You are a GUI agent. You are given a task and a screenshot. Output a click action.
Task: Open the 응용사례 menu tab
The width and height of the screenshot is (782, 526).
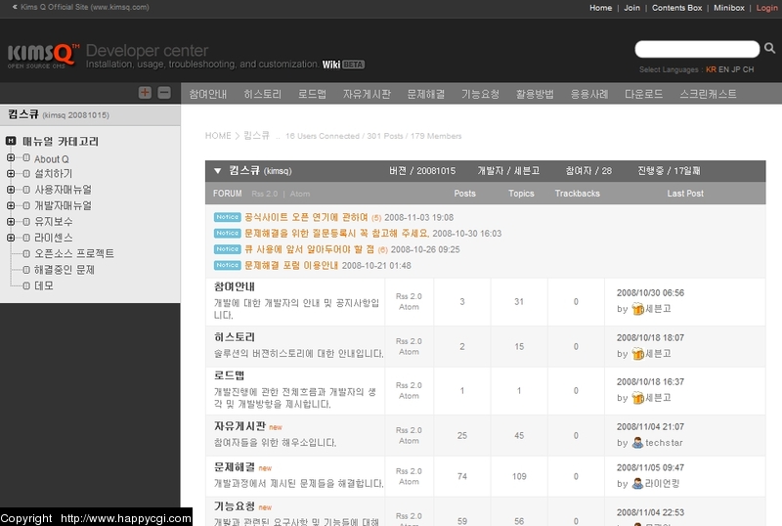pos(589,94)
